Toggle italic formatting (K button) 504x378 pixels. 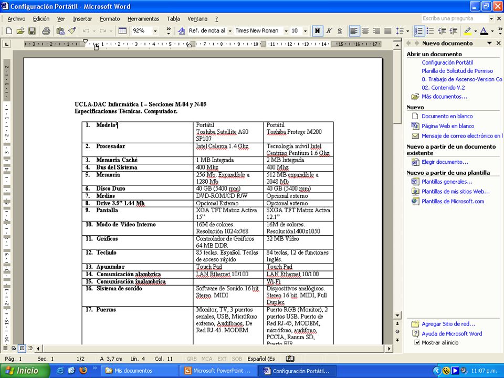pyautogui.click(x=329, y=31)
